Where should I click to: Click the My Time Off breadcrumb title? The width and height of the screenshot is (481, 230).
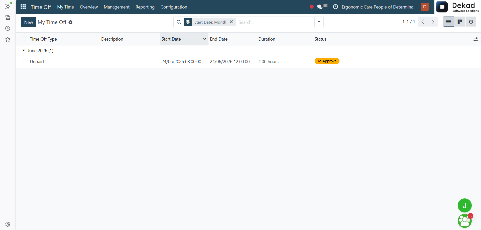click(x=52, y=22)
